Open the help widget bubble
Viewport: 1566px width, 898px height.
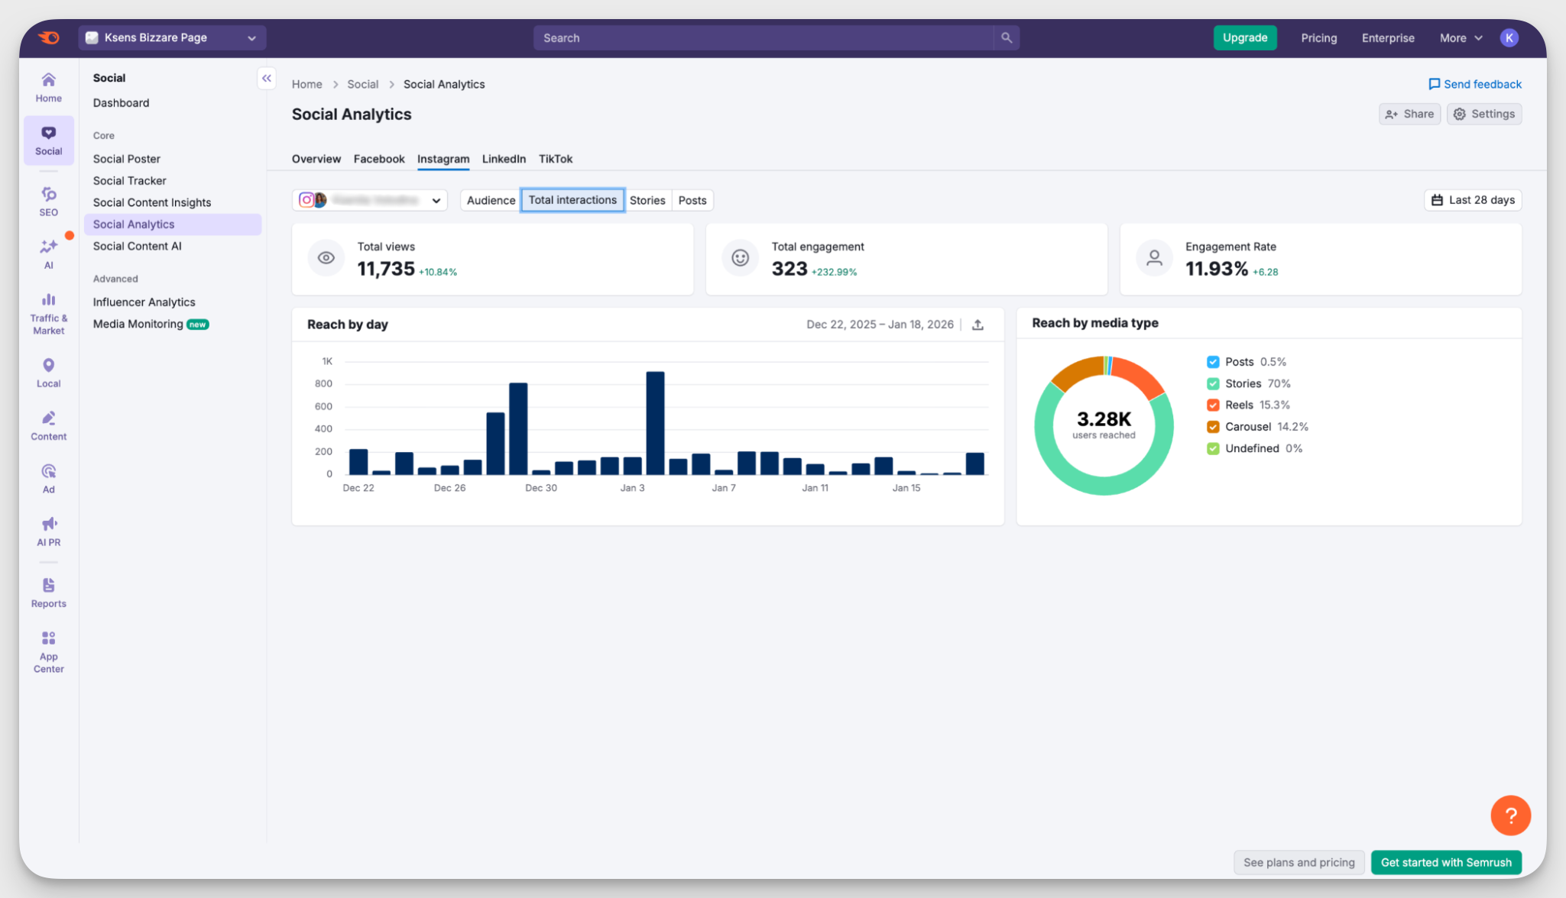1510,815
